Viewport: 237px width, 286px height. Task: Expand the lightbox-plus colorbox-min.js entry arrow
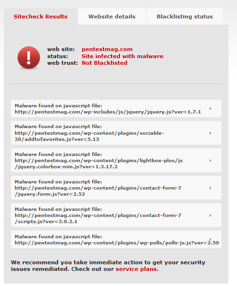click(x=211, y=161)
